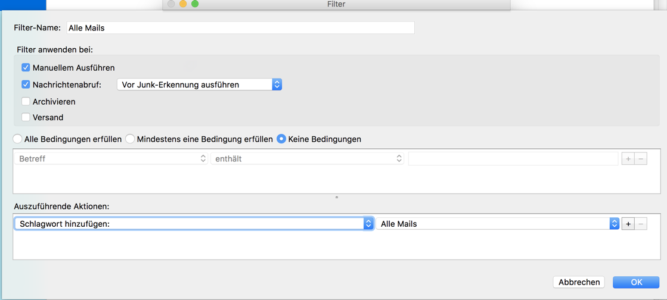Choose 'Keine Bedingungen' radio button
The height and width of the screenshot is (300, 667).
(281, 139)
